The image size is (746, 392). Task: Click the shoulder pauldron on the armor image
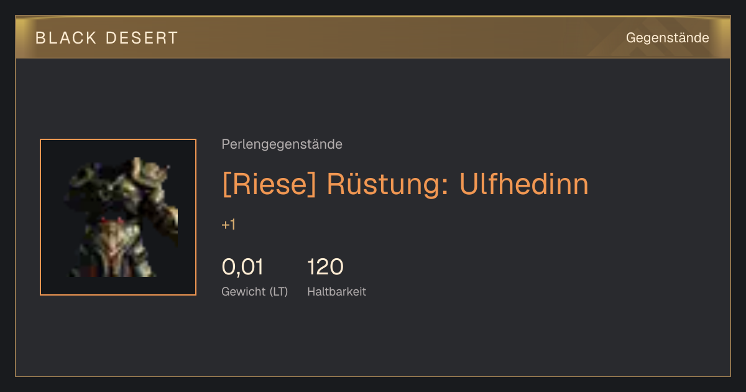148,177
